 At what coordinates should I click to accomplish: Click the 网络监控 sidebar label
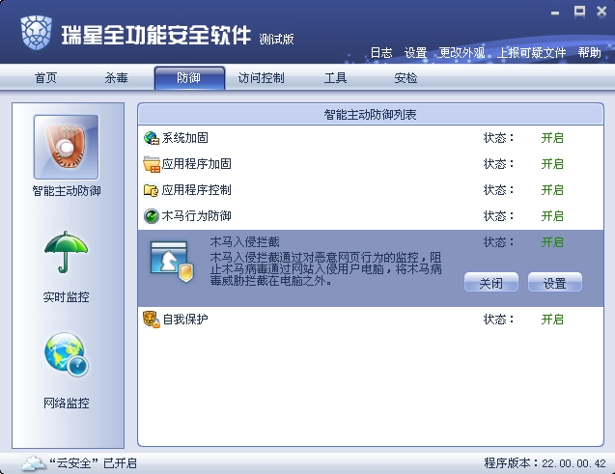(67, 403)
